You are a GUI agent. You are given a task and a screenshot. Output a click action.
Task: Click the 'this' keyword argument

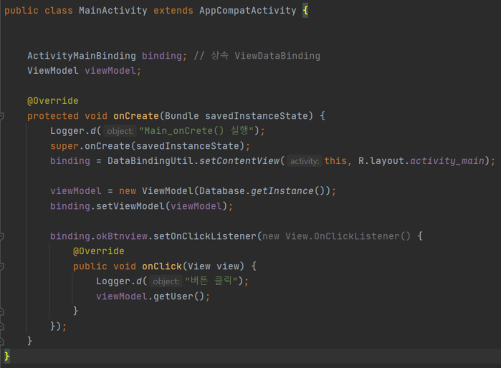tap(335, 161)
